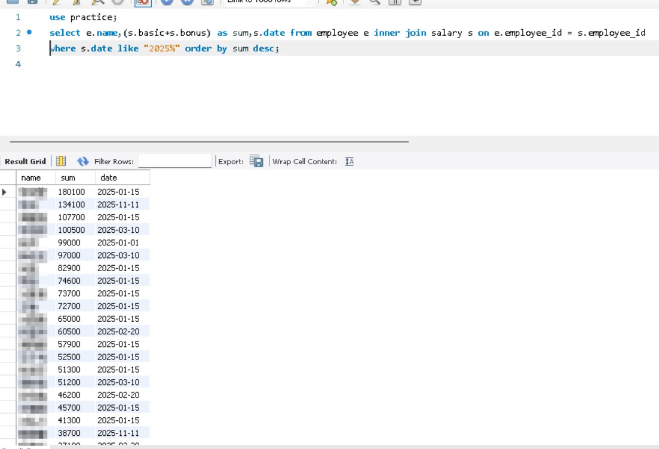Click the Export recordset icon
The width and height of the screenshot is (659, 449).
(x=256, y=161)
